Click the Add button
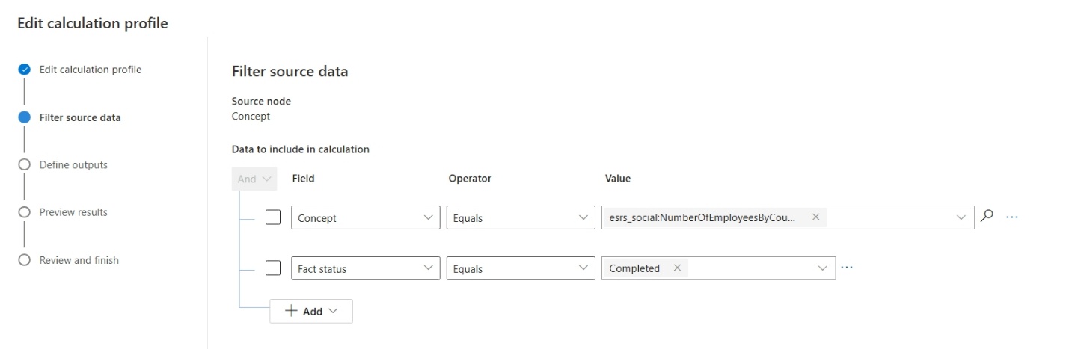The height and width of the screenshot is (349, 1069). 311,311
